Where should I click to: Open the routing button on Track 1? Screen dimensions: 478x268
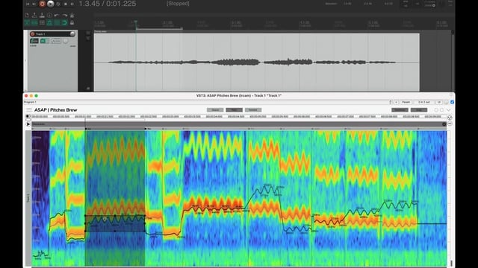(56, 41)
